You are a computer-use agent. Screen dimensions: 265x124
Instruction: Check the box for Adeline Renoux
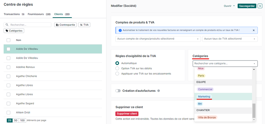pos(8,67)
